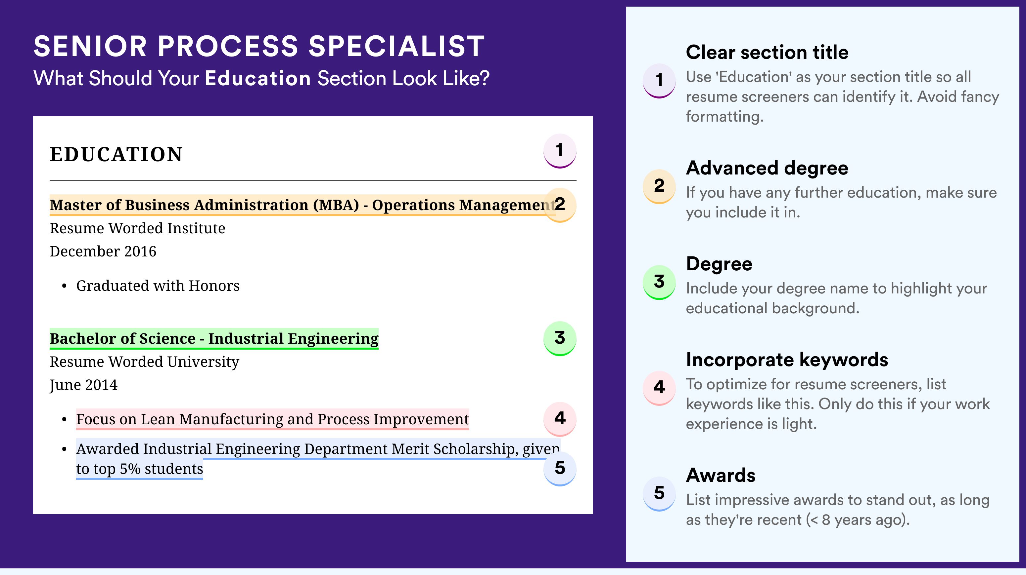Screen dimensions: 1026x575
Task: Select badge 1 next to Clear section title
Action: click(659, 80)
